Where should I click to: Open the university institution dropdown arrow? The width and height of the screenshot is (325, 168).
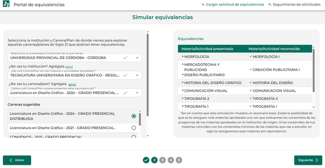point(137,58)
